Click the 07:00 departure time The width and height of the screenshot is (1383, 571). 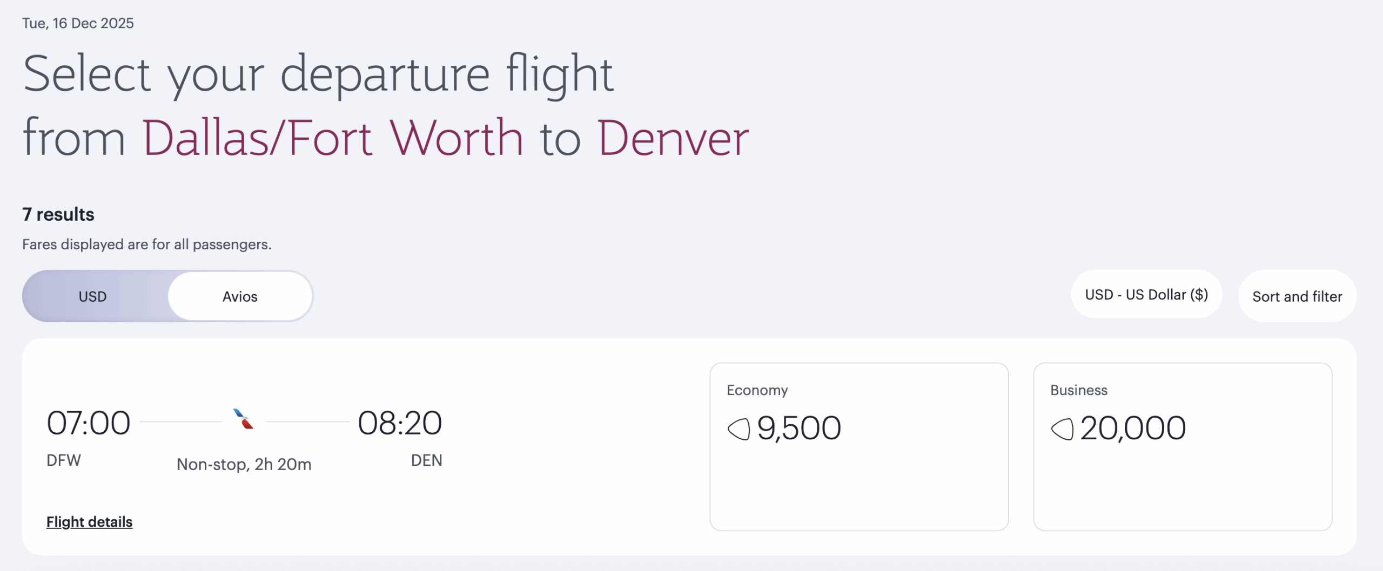click(x=89, y=423)
